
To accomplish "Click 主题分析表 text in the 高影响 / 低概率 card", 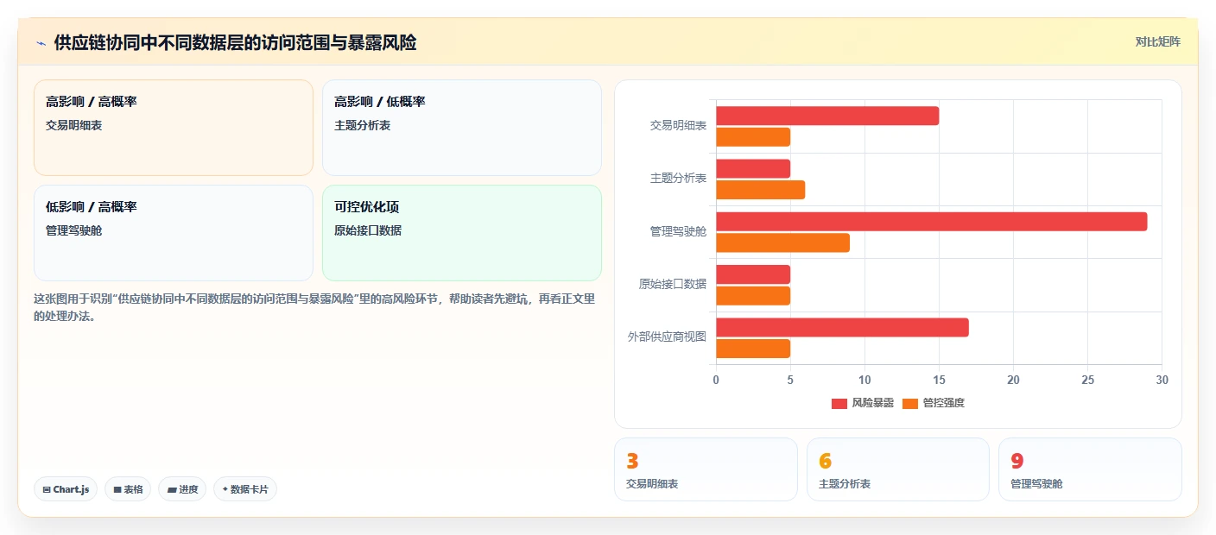I will click(363, 126).
